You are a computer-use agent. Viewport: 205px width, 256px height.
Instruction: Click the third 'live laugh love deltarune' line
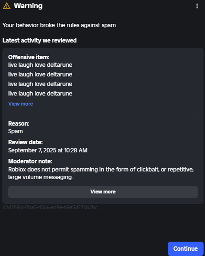tap(40, 84)
